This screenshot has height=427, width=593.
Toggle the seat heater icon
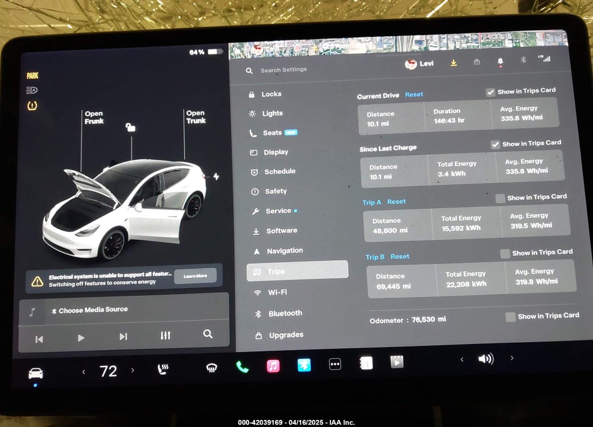point(163,369)
